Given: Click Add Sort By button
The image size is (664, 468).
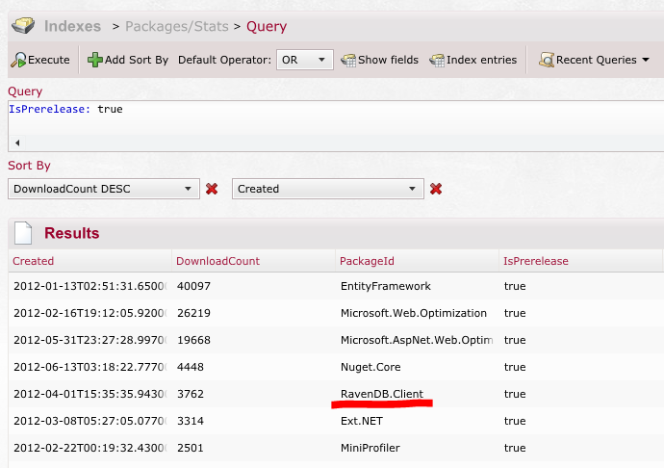Looking at the screenshot, I should click(137, 60).
